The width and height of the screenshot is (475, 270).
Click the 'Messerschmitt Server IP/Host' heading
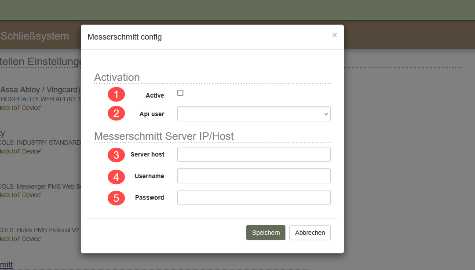[x=164, y=136]
